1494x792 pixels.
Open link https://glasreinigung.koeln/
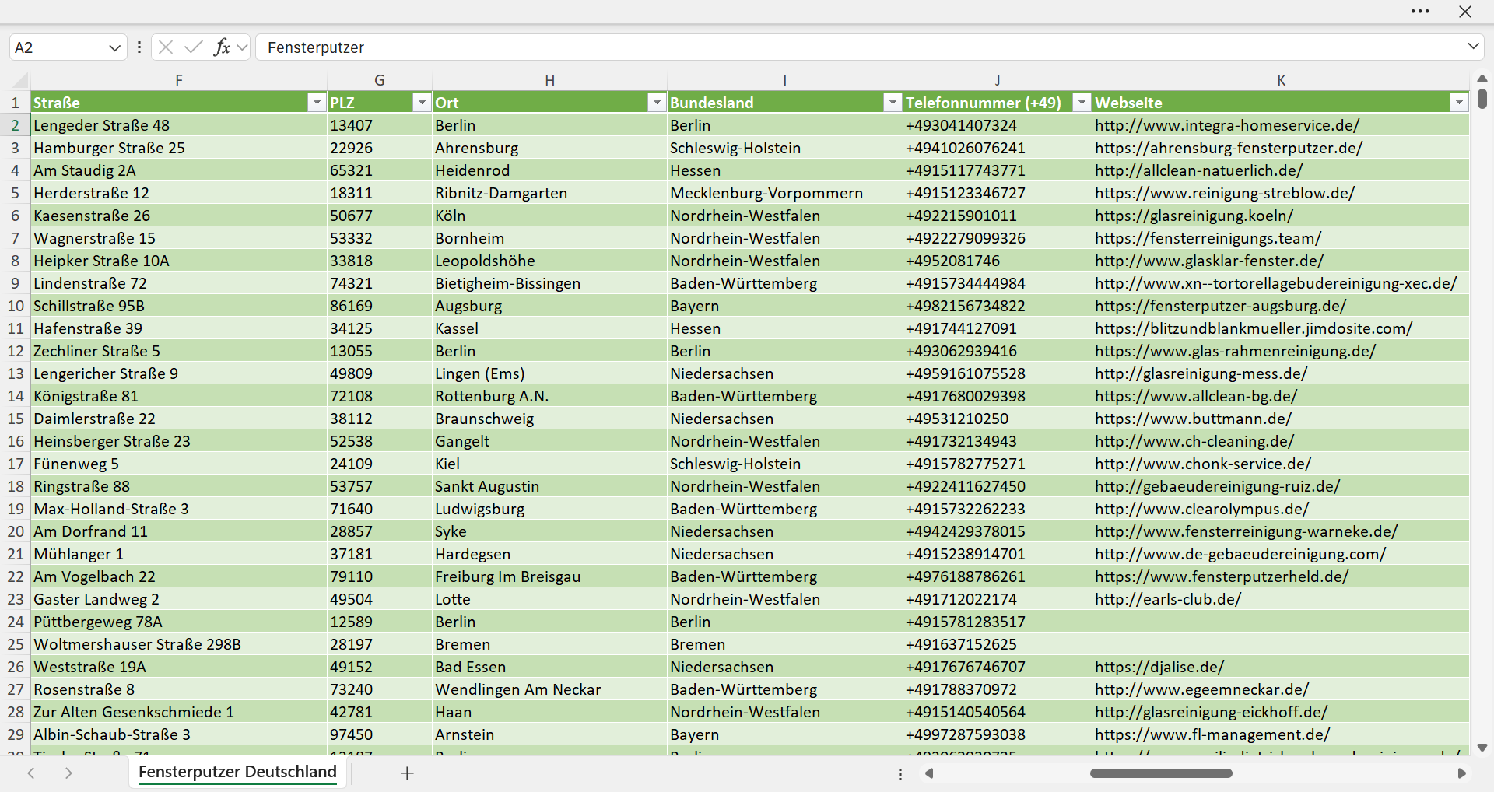pos(1194,216)
